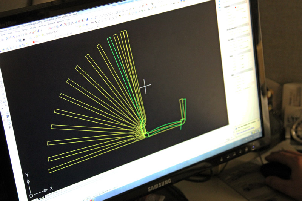Click the blue icon right of calculator
The image size is (302, 201).
click(x=87, y=20)
